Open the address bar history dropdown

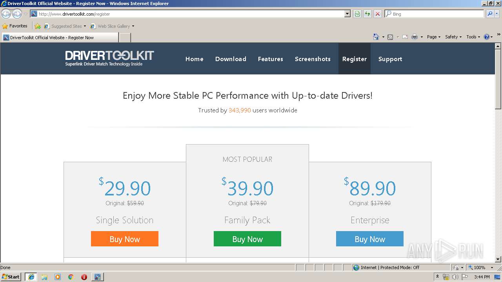(x=347, y=14)
